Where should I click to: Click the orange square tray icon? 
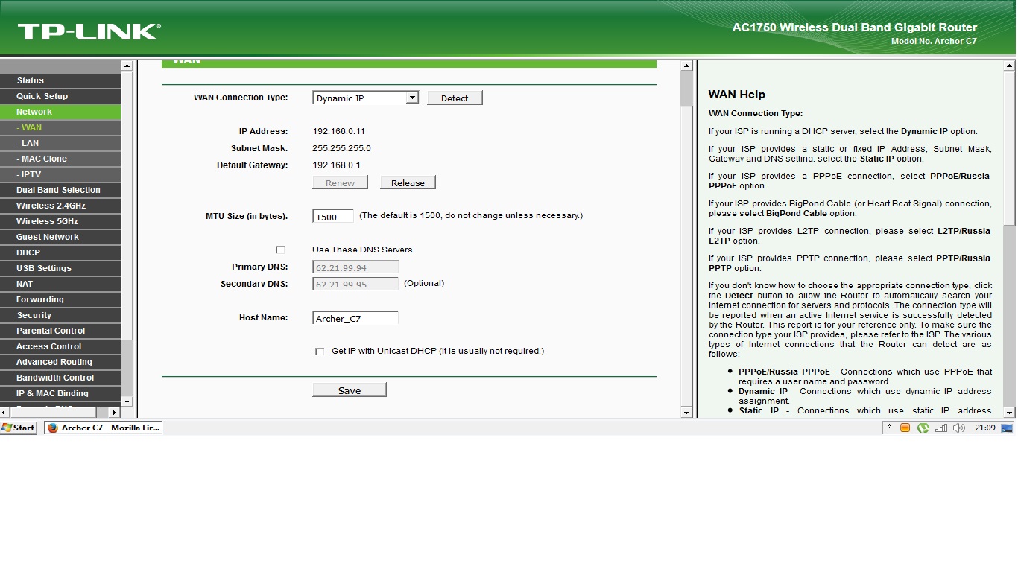tap(905, 428)
